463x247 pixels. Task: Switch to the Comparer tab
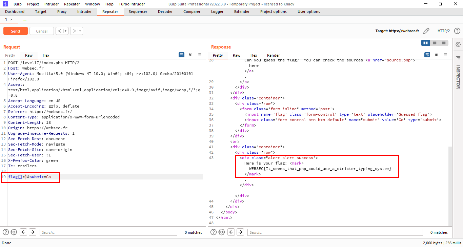click(x=192, y=12)
